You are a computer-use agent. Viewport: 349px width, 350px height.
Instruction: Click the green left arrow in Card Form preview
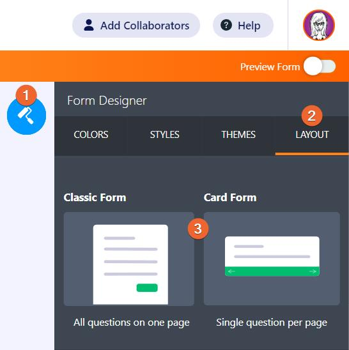coord(231,271)
